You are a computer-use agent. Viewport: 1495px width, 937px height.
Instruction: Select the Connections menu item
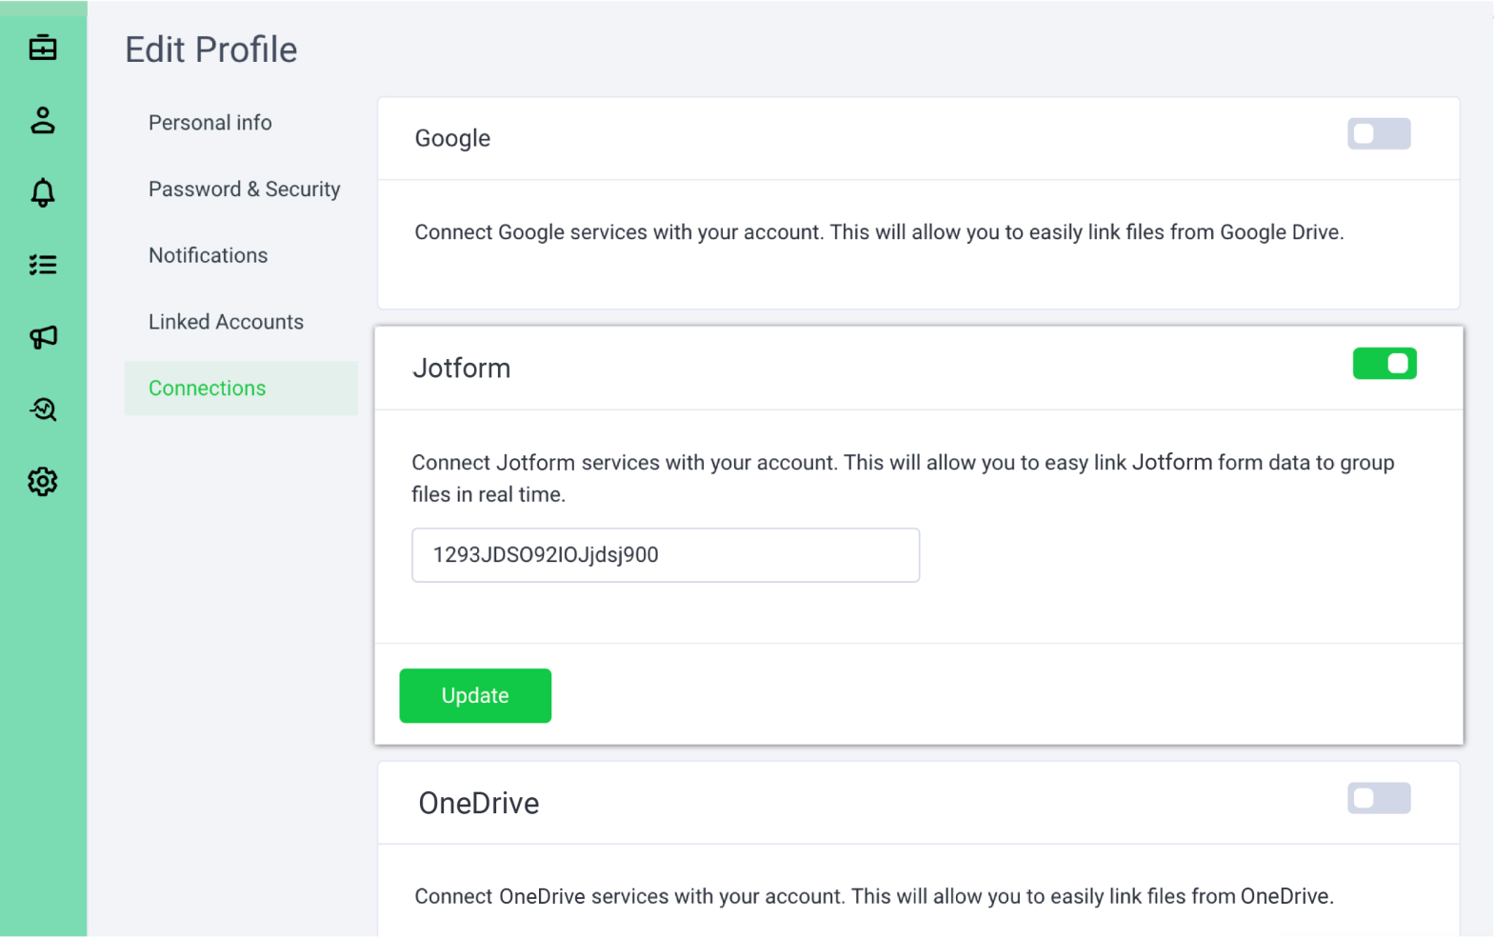[207, 389]
